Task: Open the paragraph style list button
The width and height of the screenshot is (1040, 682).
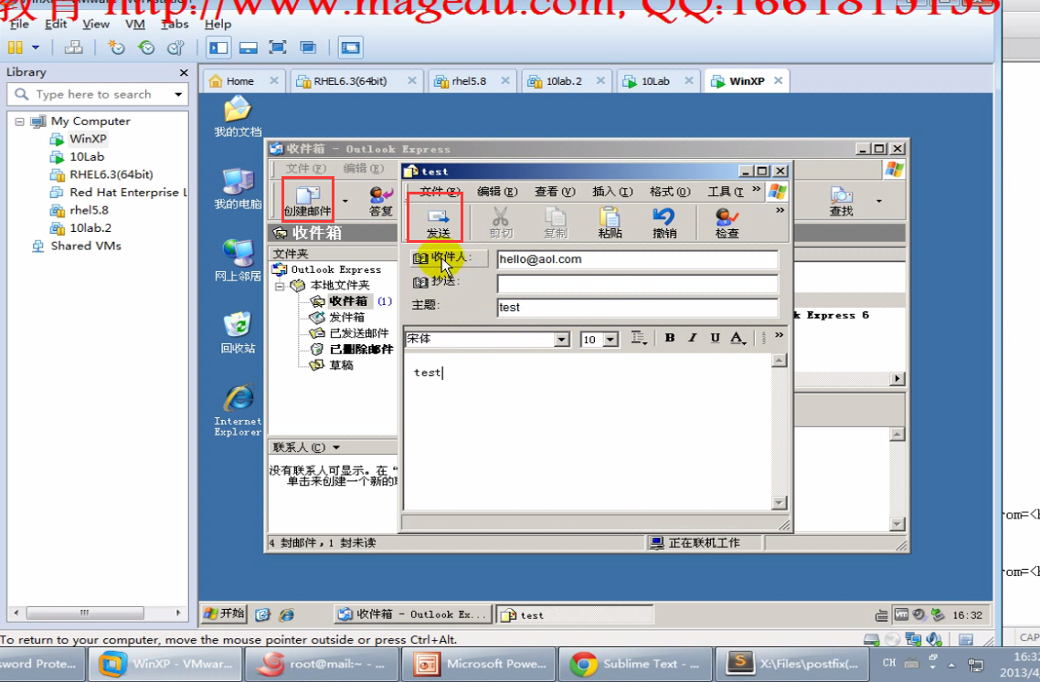Action: pyautogui.click(x=638, y=338)
